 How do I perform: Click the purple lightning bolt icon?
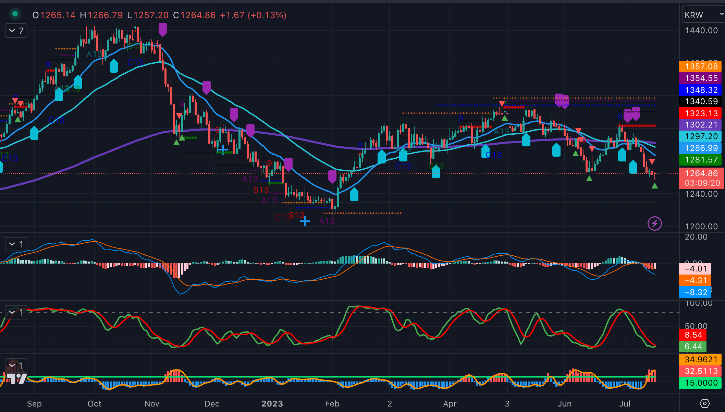tap(654, 224)
